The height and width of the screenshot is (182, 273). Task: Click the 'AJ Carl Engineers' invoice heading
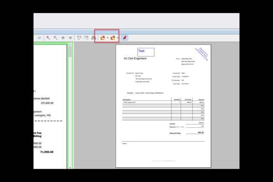135,58
